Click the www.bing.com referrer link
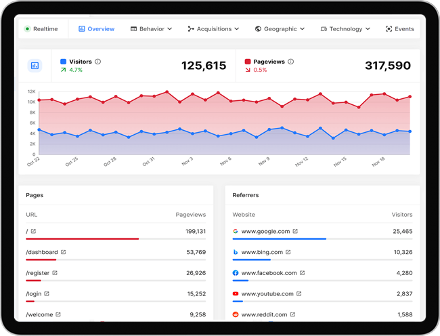The width and height of the screenshot is (440, 336). pyautogui.click(x=262, y=252)
